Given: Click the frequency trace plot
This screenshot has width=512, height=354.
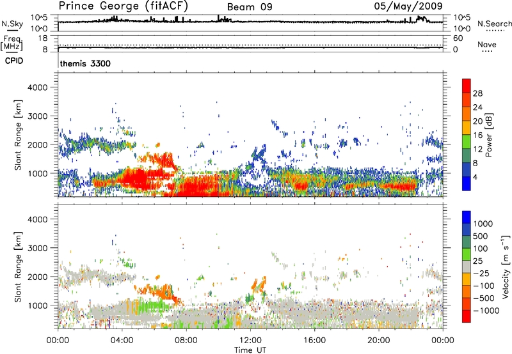Looking at the screenshot, I should click(250, 43).
